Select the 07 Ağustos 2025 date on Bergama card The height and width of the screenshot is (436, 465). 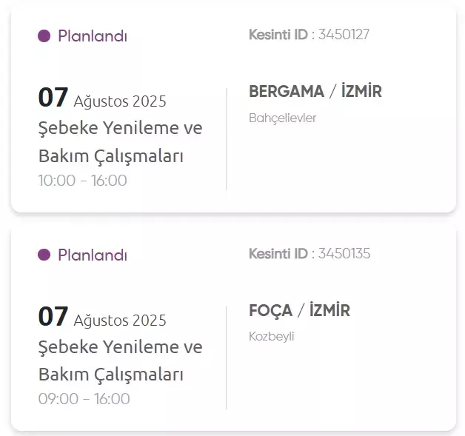102,98
